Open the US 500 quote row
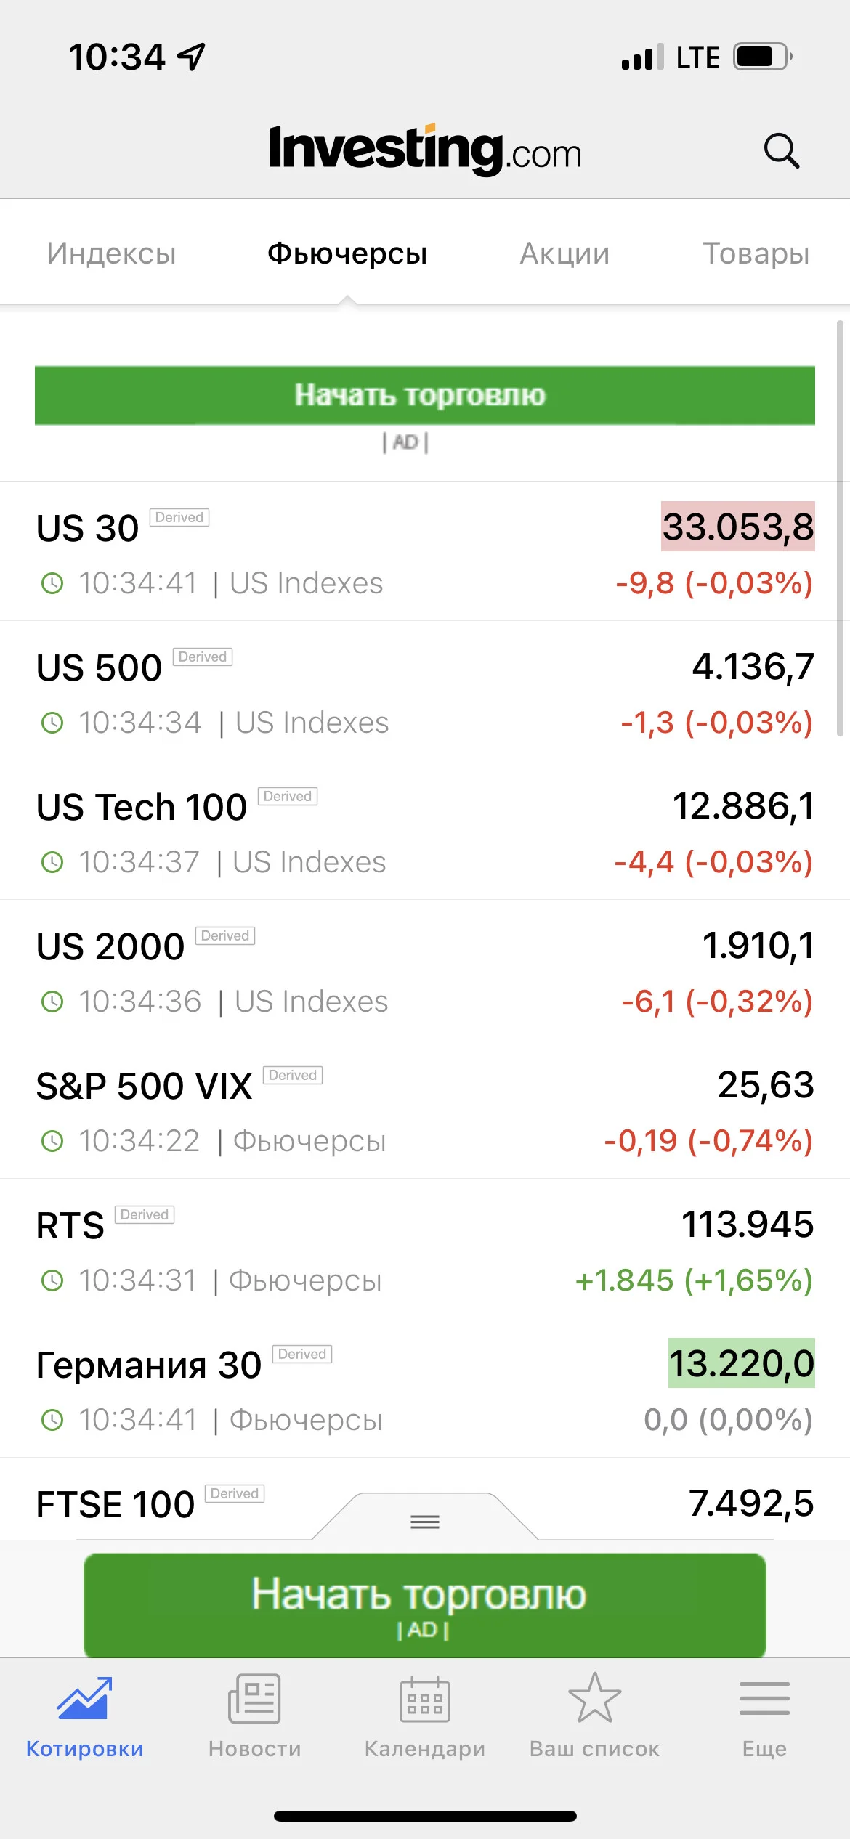This screenshot has height=1839, width=850. click(x=425, y=691)
